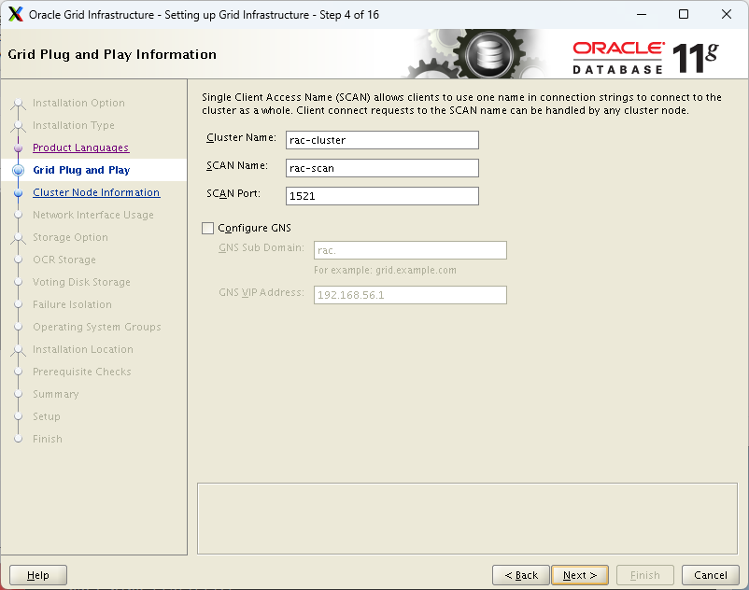Click the X11 application icon in title bar
The width and height of the screenshot is (749, 590).
click(15, 14)
